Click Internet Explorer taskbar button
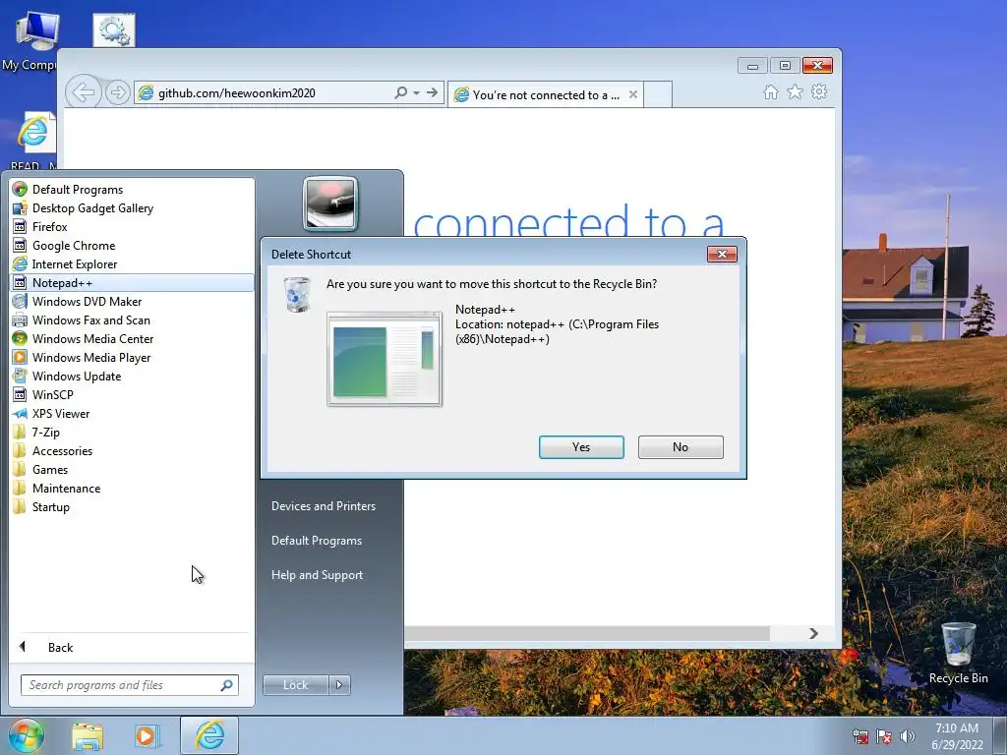The height and width of the screenshot is (755, 1007). (x=209, y=735)
